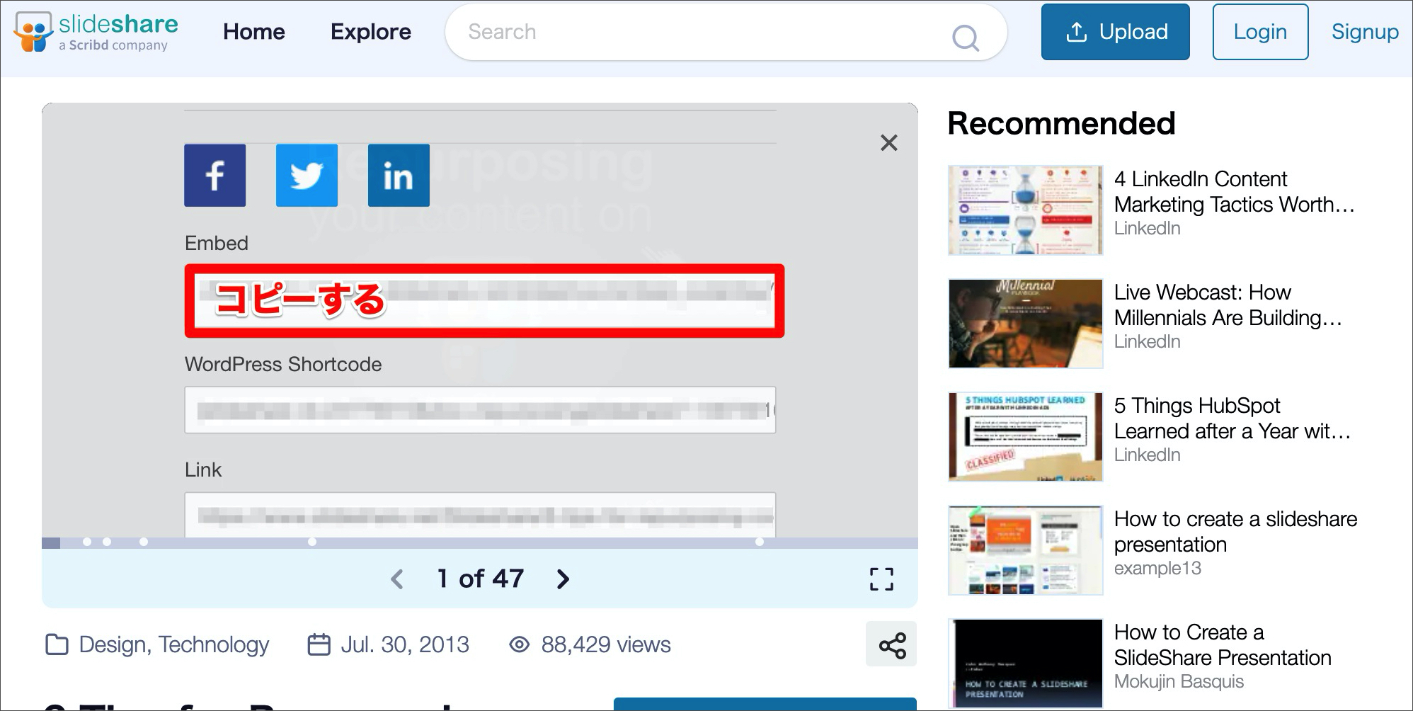Viewport: 1413px width, 711px height.
Task: Share the presentation on Twitter
Action: tap(307, 176)
